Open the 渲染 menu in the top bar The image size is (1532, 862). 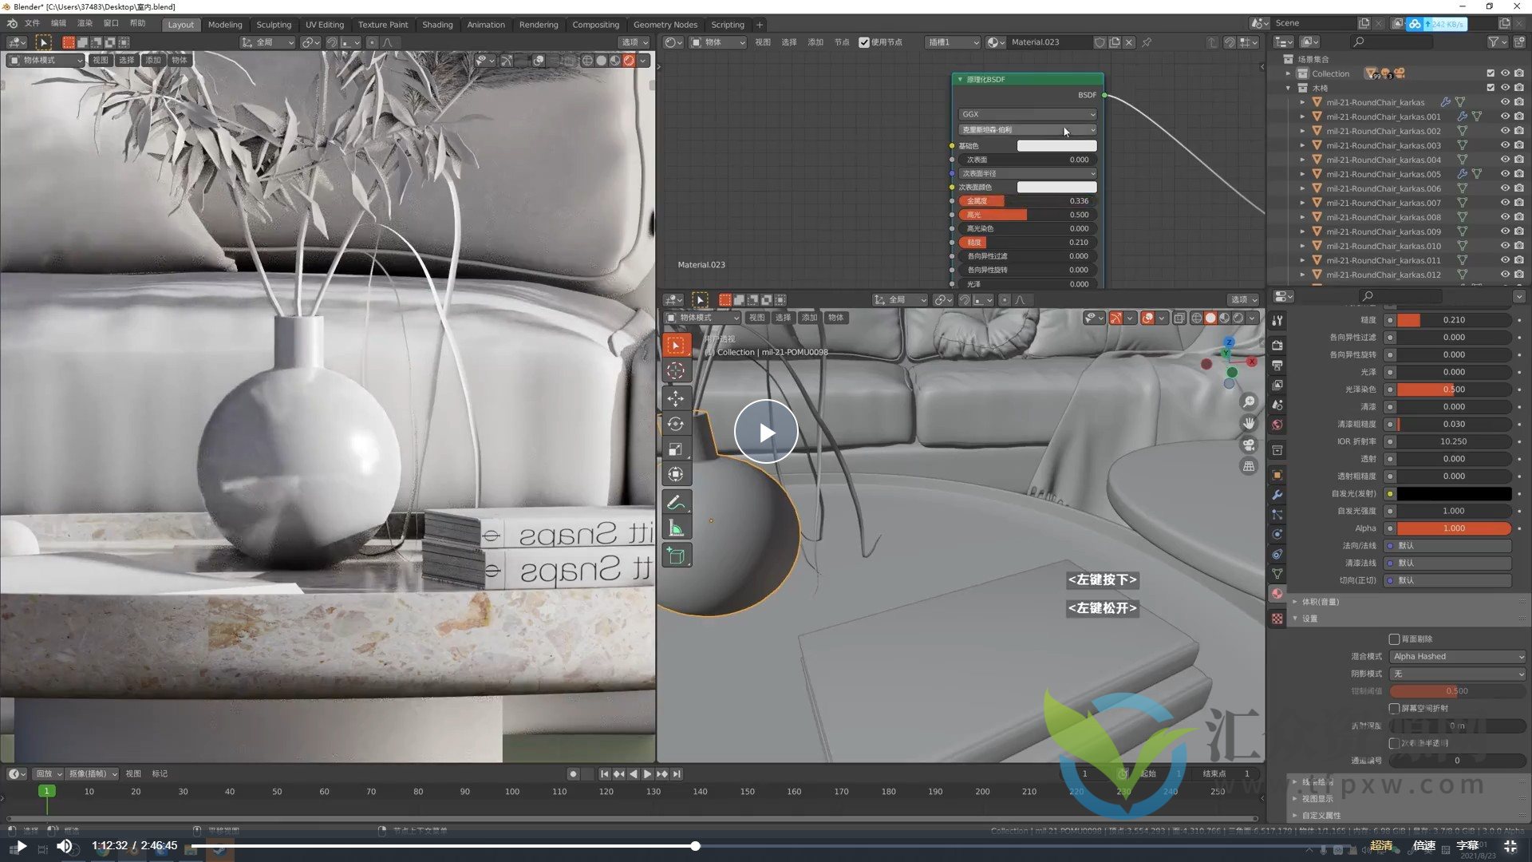[84, 23]
